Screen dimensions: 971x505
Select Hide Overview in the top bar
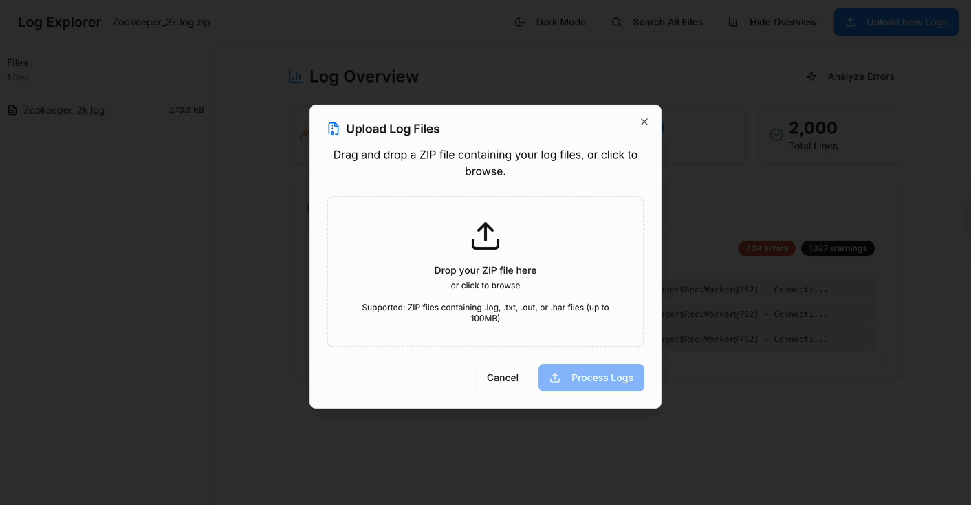pos(772,22)
